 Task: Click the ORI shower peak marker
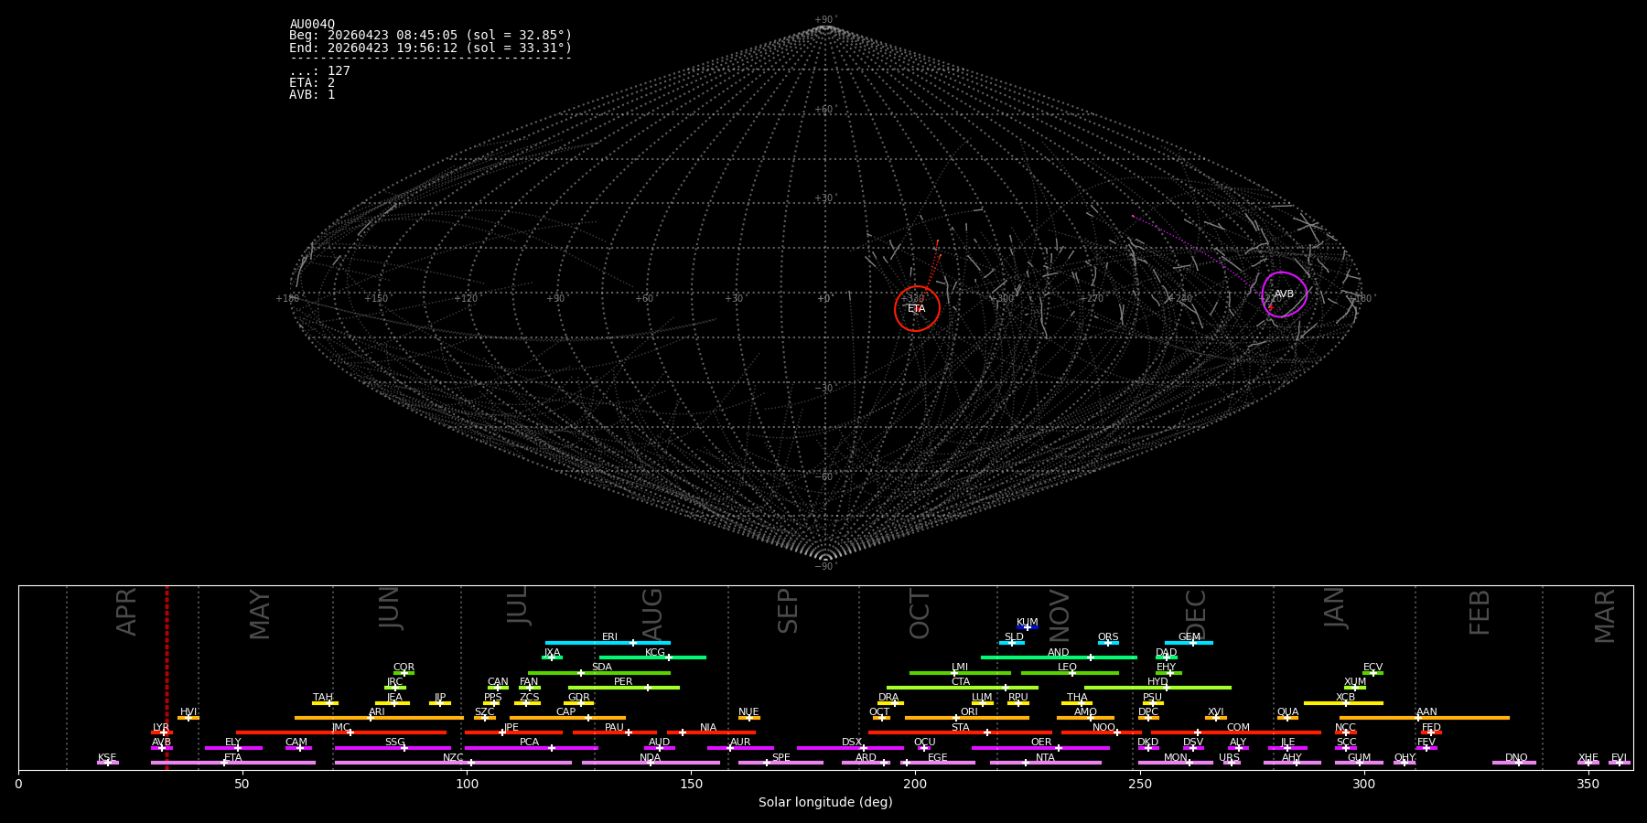pyautogui.click(x=957, y=718)
